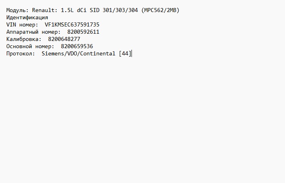Place cursor in the Модуль line

[x=93, y=10]
